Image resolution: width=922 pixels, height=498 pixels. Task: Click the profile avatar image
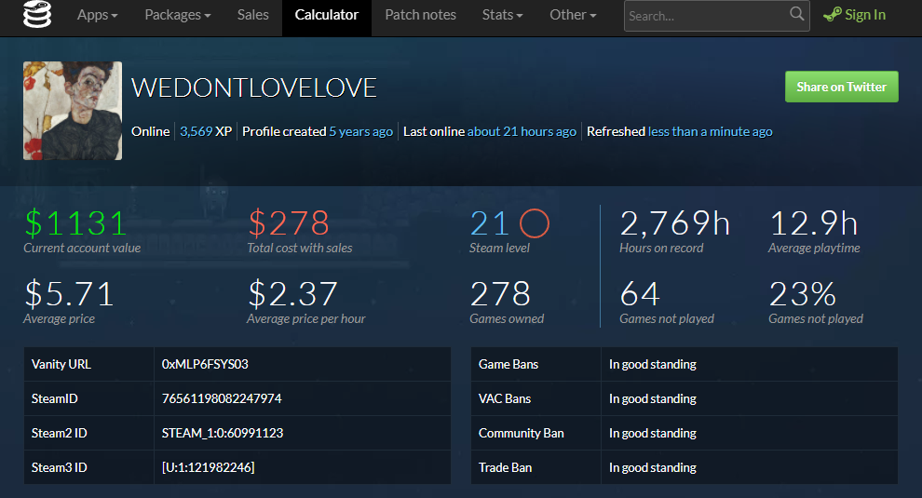click(x=73, y=111)
